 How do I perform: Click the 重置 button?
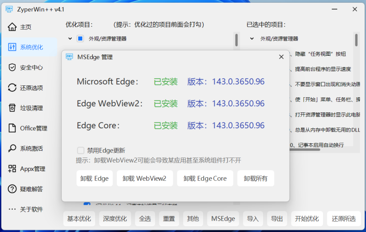click(169, 219)
